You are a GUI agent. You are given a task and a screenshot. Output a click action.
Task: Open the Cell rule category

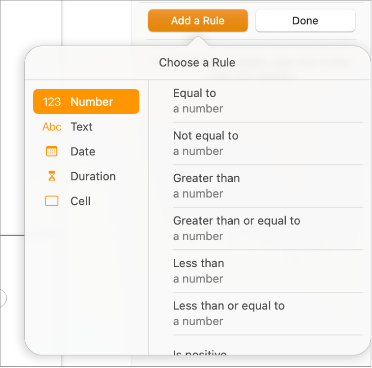[81, 201]
